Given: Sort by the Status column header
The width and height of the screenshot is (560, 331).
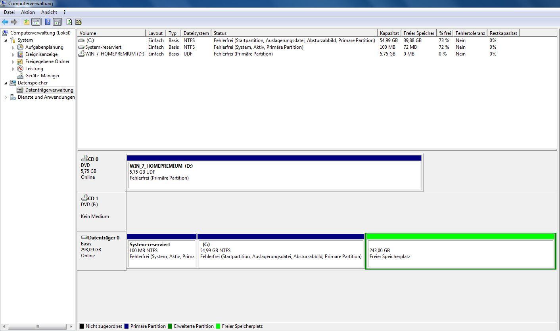Looking at the screenshot, I should click(x=294, y=33).
